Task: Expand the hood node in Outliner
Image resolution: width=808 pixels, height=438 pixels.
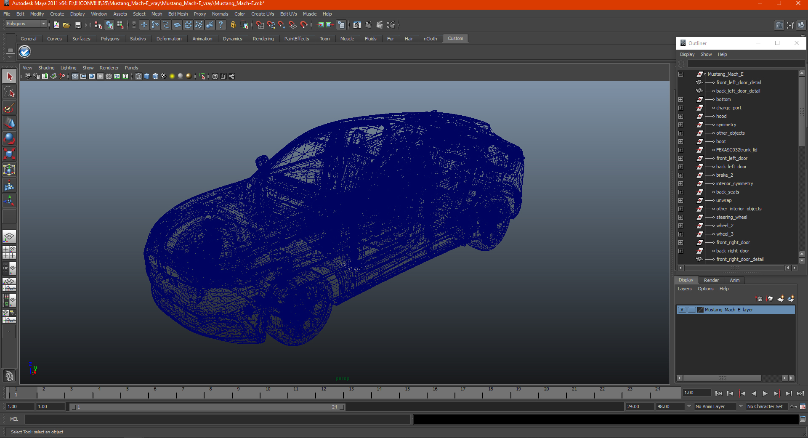Action: (x=680, y=116)
